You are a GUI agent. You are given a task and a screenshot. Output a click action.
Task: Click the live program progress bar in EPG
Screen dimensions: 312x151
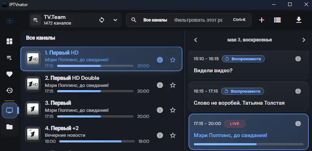point(248,144)
